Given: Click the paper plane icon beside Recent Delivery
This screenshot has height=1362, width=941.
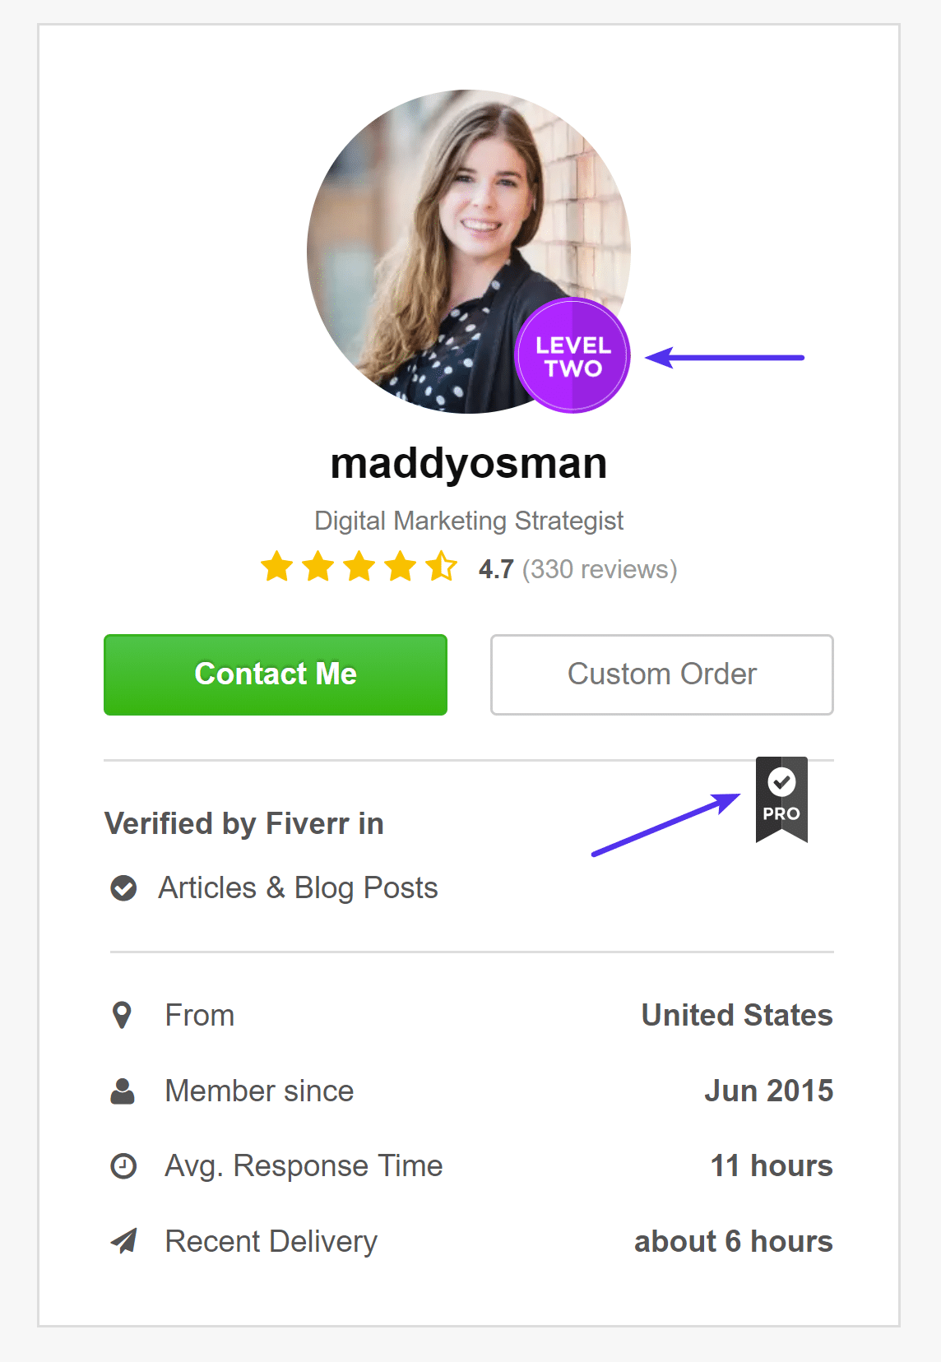Looking at the screenshot, I should tap(123, 1241).
